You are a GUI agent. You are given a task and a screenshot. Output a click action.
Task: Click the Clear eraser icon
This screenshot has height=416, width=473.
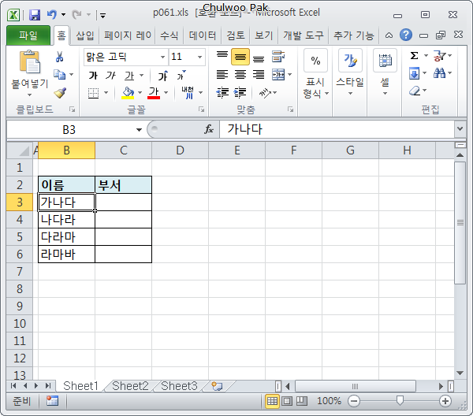(x=415, y=91)
